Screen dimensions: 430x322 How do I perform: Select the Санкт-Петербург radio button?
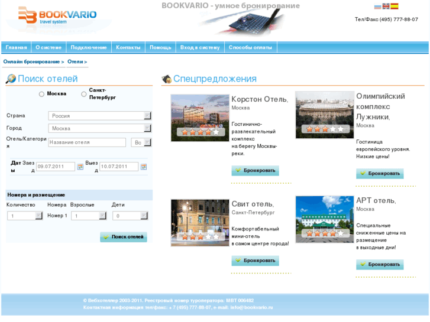[83, 94]
